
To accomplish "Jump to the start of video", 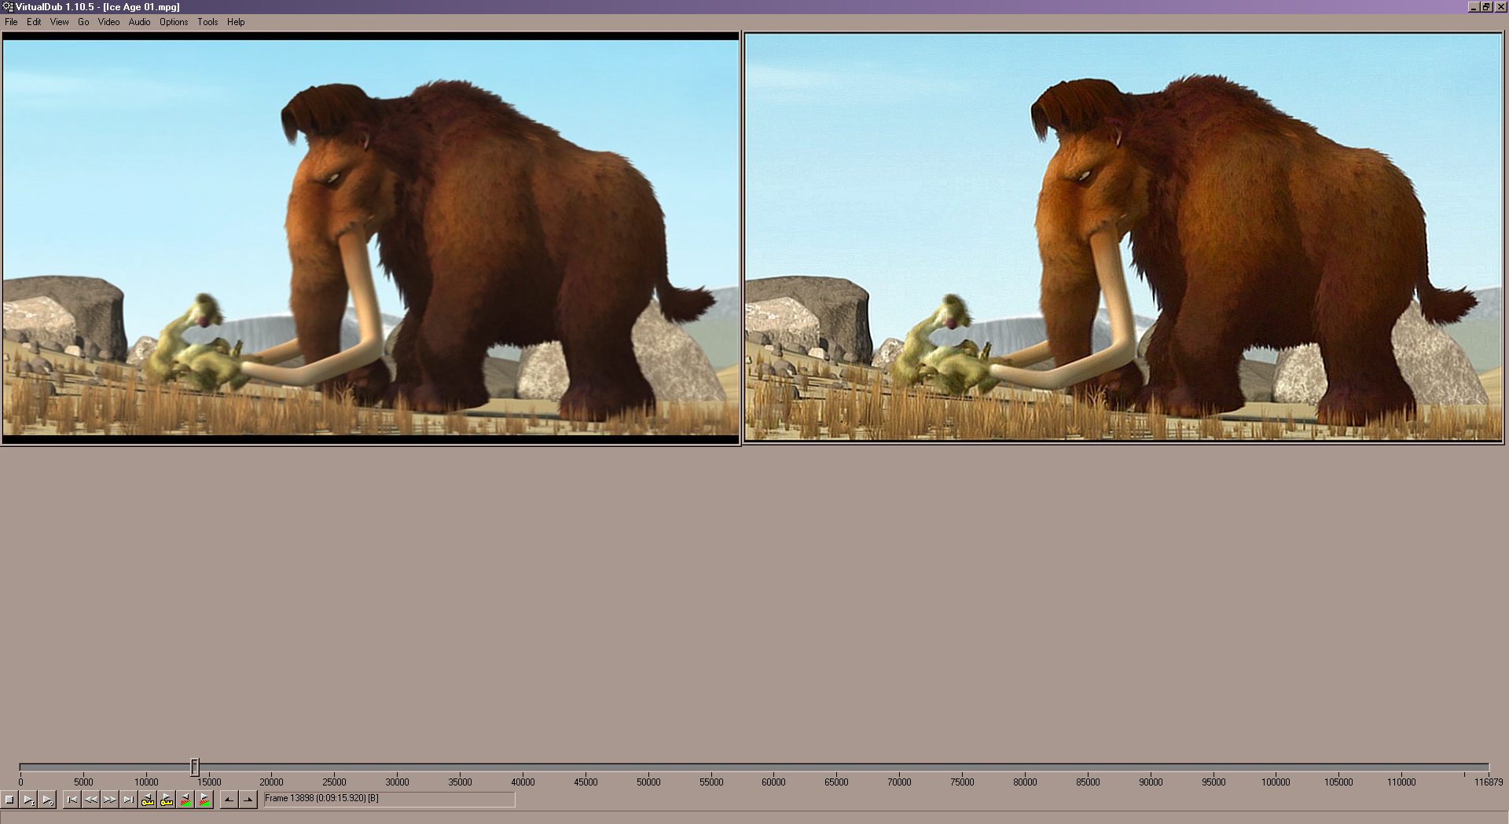I will click(72, 800).
